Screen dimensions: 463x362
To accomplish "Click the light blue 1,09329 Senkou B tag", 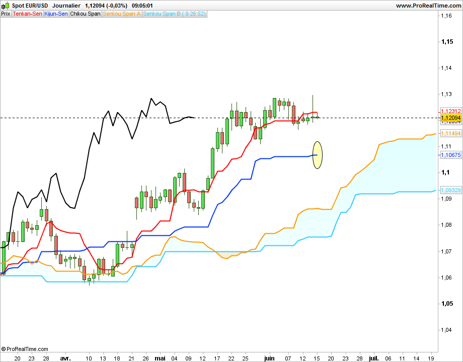I will [450, 190].
